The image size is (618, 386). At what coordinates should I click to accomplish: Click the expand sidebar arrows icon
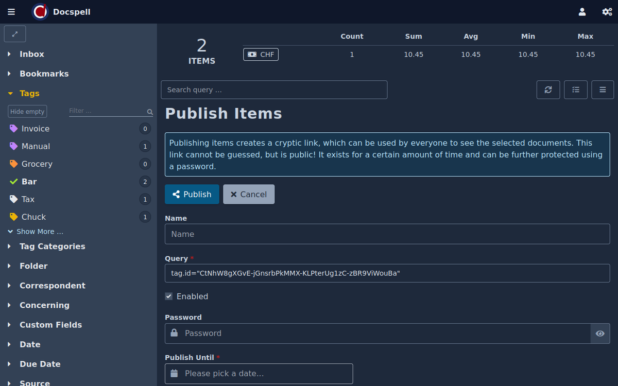pos(15,34)
